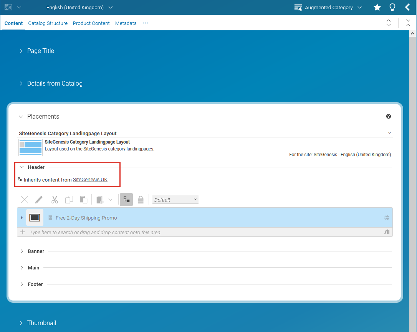Click the back arrow in top bar
The height and width of the screenshot is (332, 417).
pos(407,7)
